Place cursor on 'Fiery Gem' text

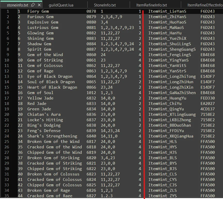38,11
